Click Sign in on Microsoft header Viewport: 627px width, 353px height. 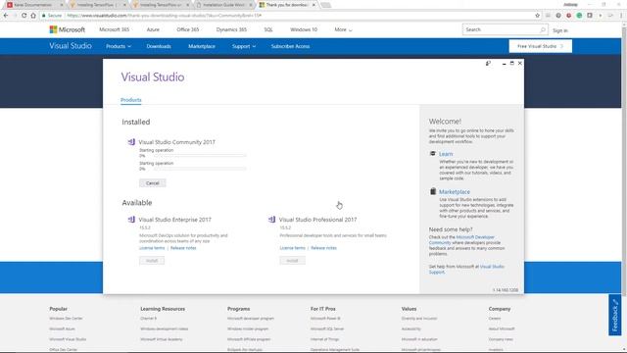559,30
